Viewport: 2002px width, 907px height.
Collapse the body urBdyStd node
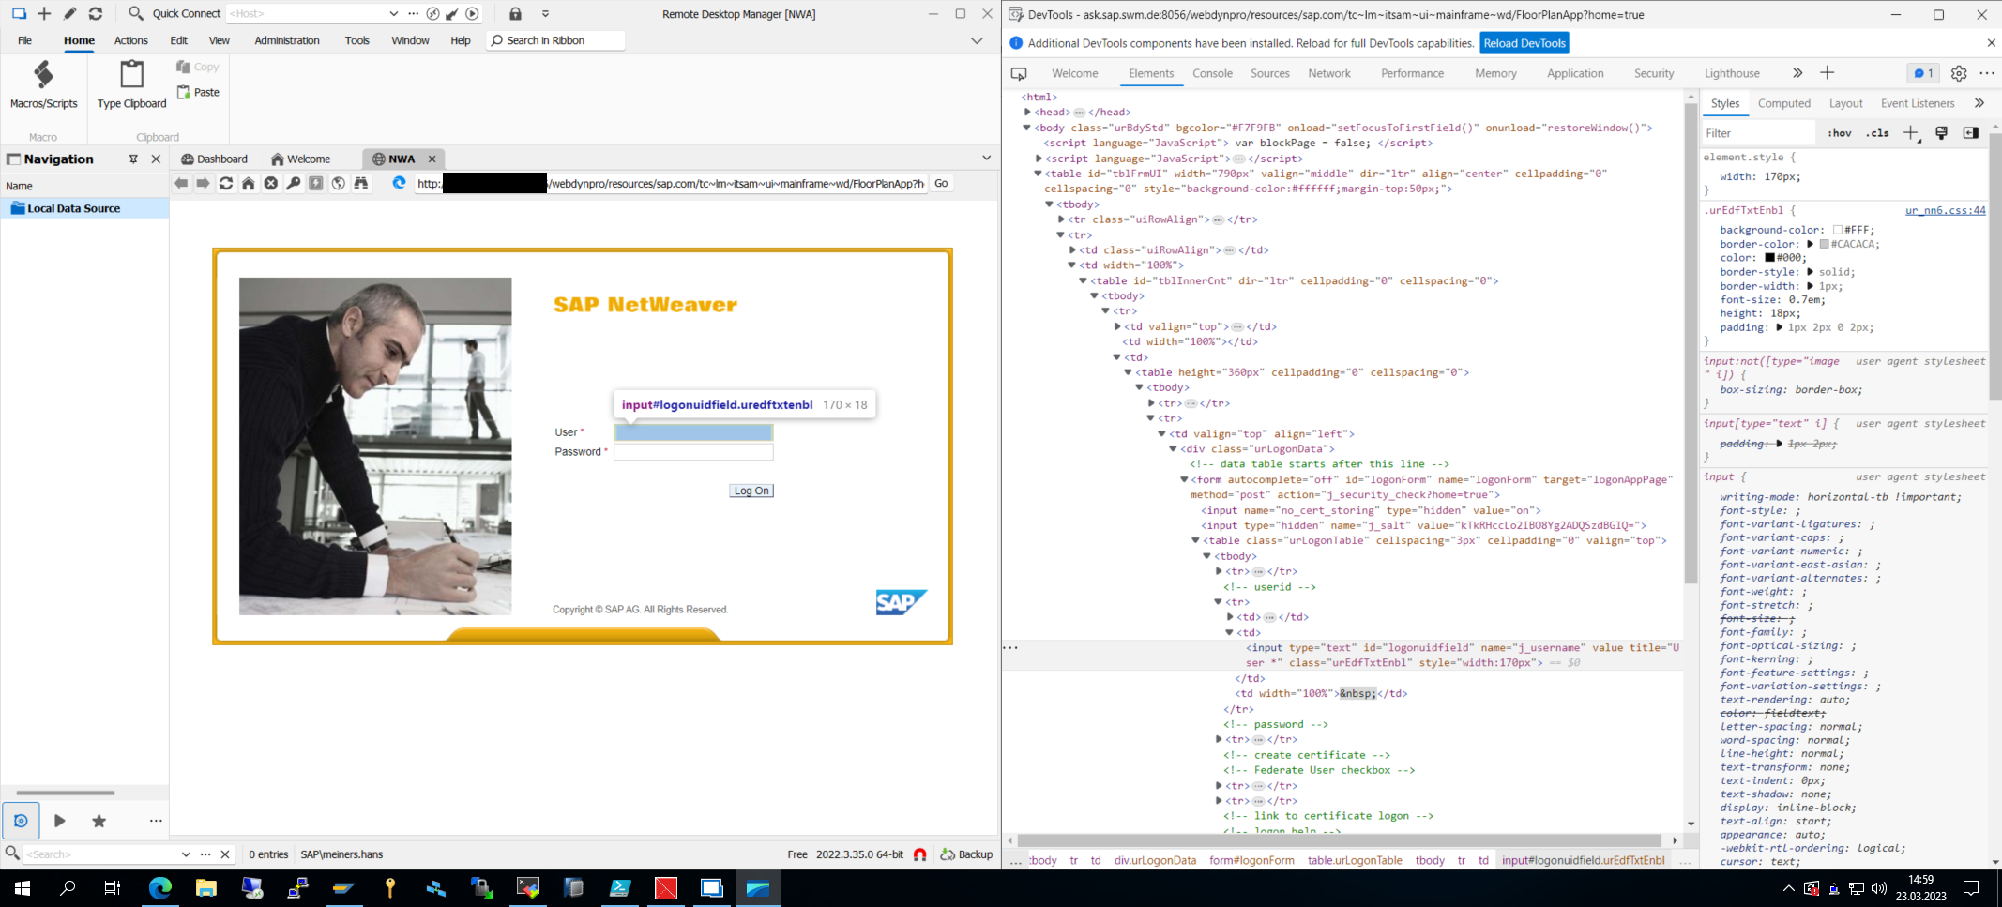pos(1026,128)
